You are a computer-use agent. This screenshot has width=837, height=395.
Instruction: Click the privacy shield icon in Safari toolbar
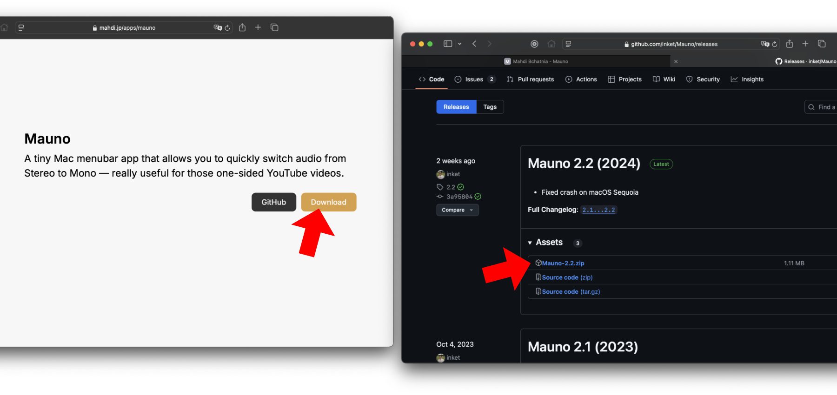[x=534, y=44]
